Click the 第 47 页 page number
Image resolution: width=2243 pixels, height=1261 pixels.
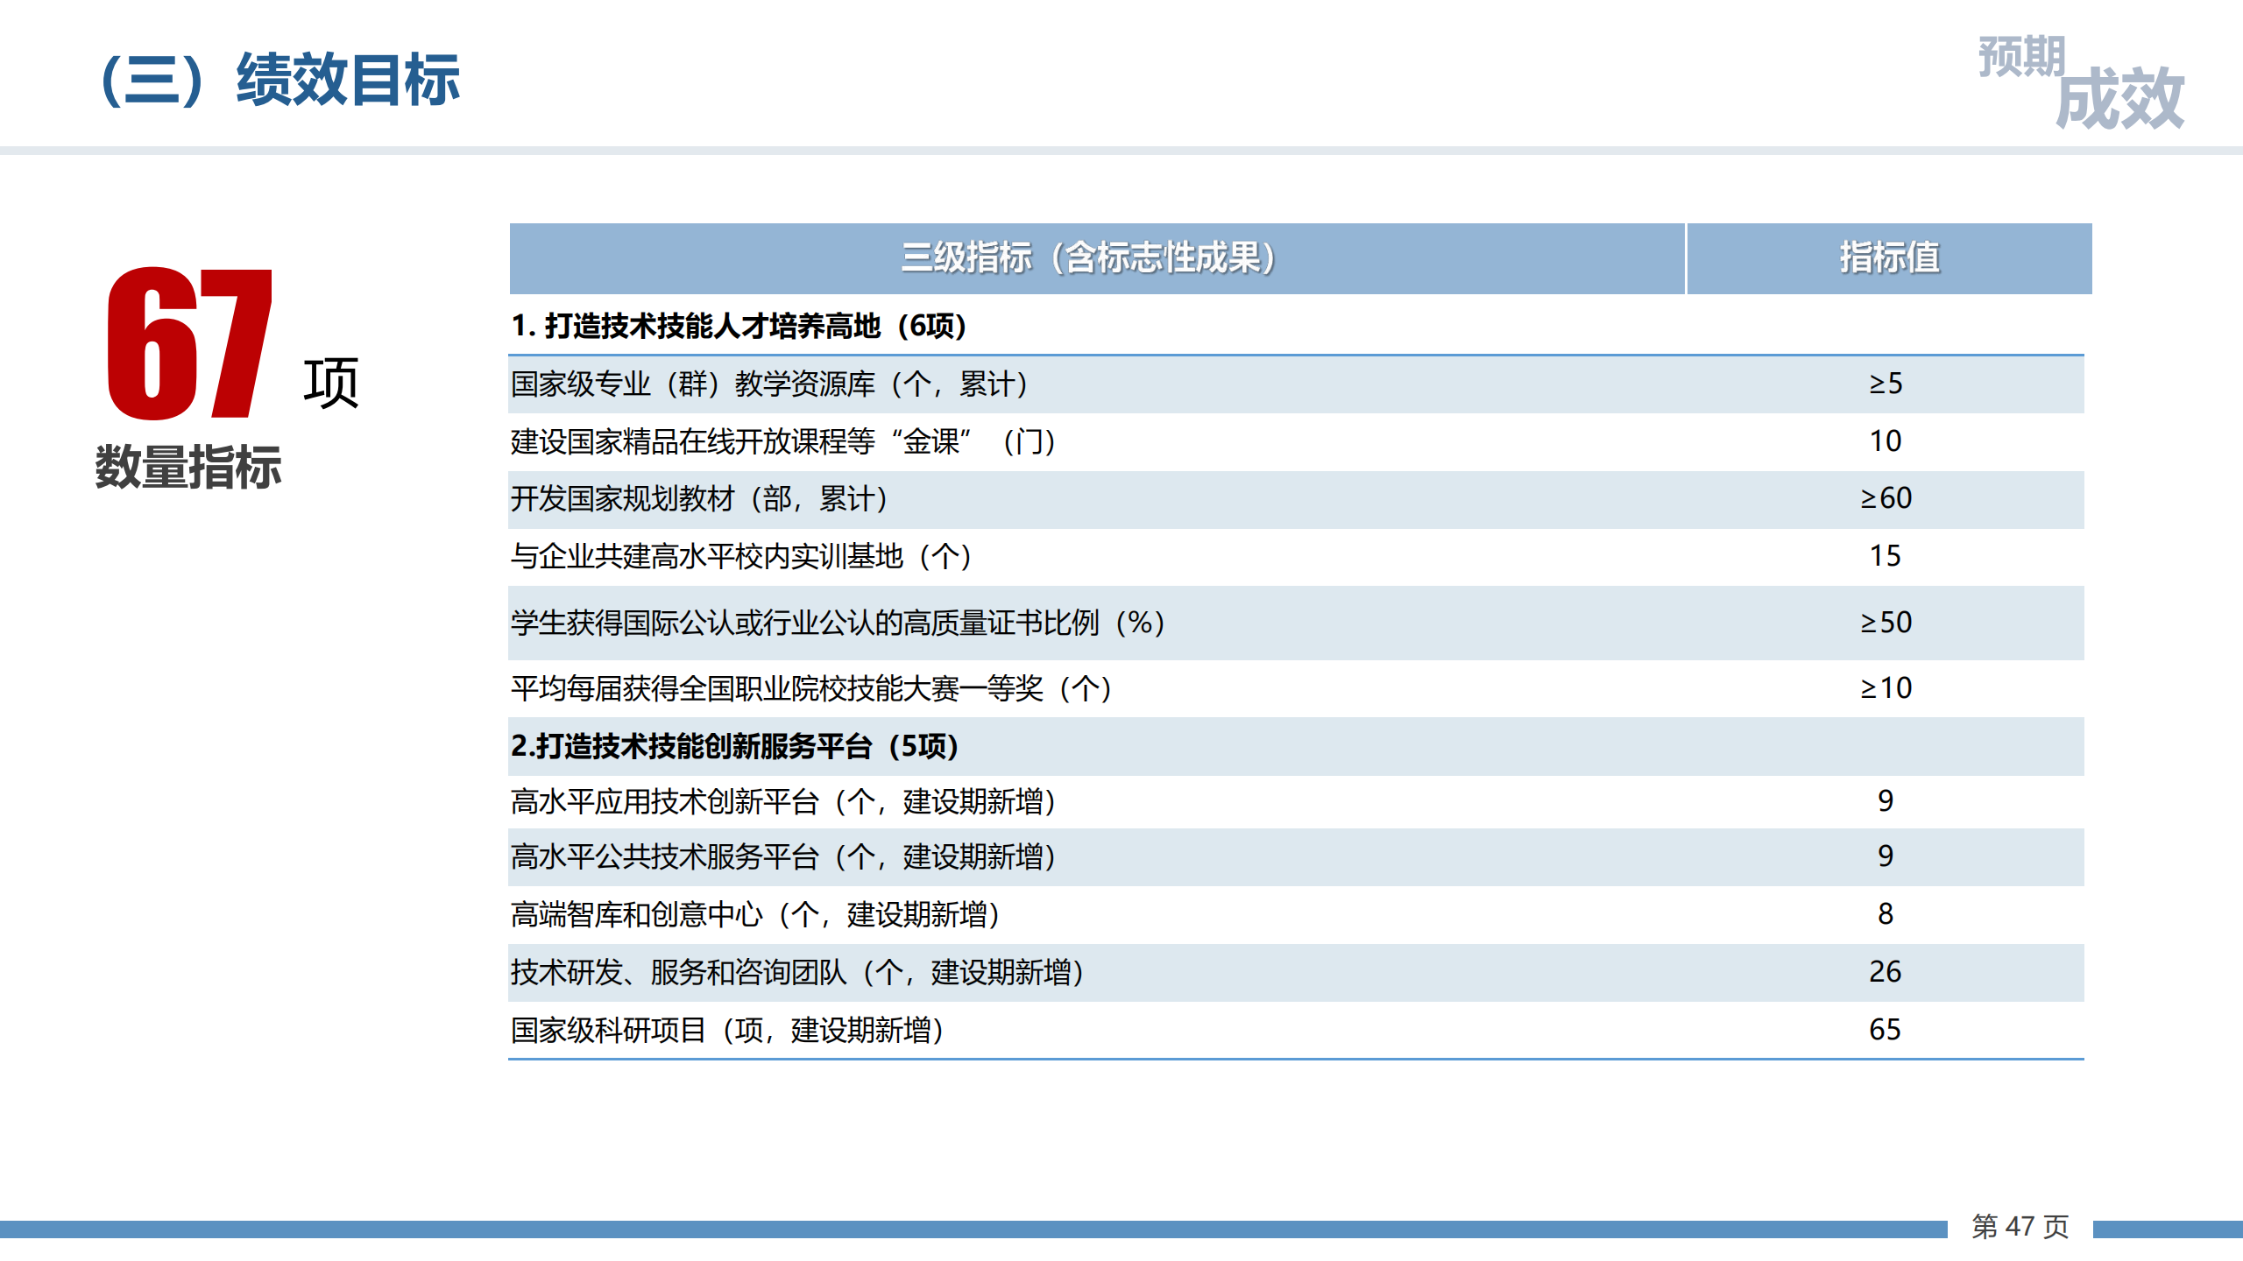(2020, 1227)
